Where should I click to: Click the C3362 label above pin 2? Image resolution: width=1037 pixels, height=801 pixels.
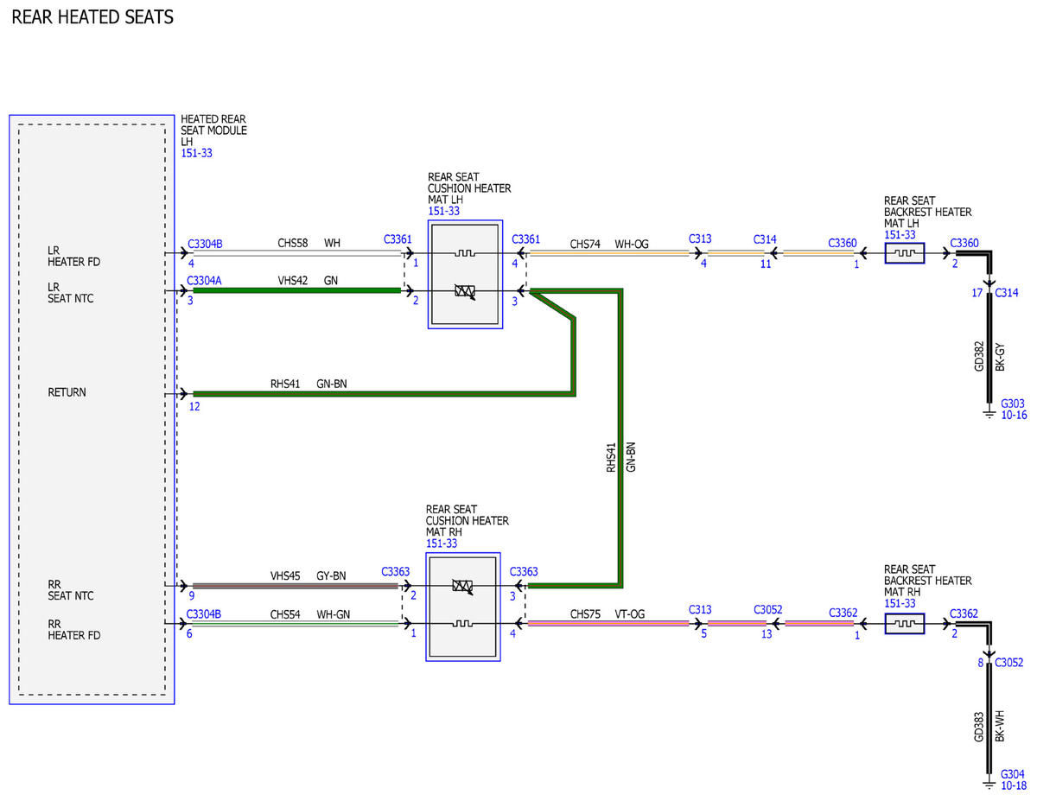pyautogui.click(x=964, y=613)
